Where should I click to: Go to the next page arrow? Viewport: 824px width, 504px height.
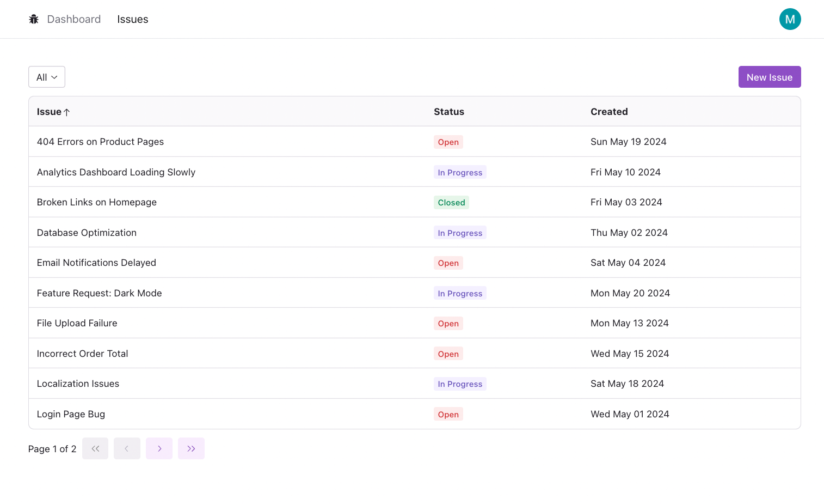pyautogui.click(x=159, y=448)
